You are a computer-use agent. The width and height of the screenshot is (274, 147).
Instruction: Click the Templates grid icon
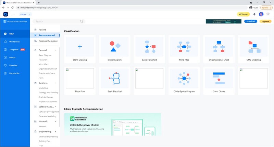5,50
